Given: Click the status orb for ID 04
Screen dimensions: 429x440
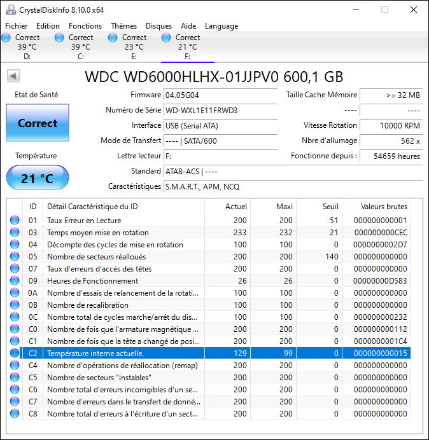Looking at the screenshot, I should (15, 244).
